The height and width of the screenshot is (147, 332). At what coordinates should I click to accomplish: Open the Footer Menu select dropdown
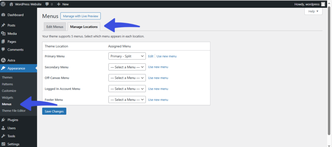click(127, 100)
